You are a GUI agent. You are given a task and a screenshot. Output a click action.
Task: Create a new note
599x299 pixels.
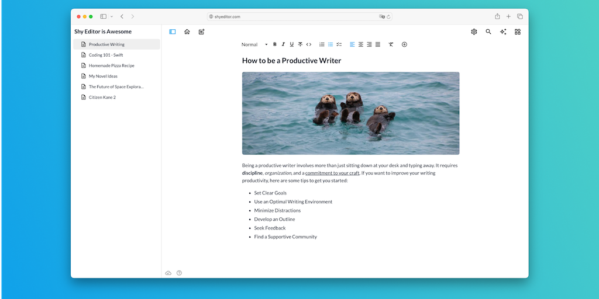[x=202, y=32]
